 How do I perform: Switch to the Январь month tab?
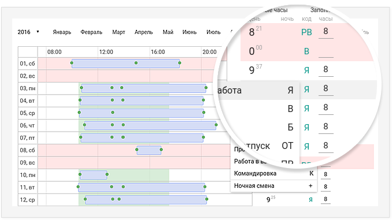pos(62,32)
